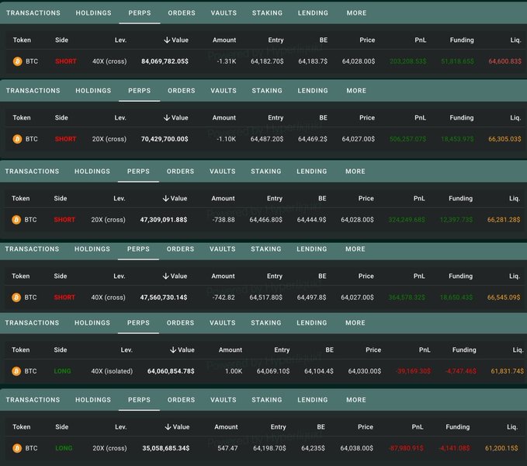The image size is (527, 466).
Task: Sort by BE column above 64,235$ value
Action: (x=321, y=427)
